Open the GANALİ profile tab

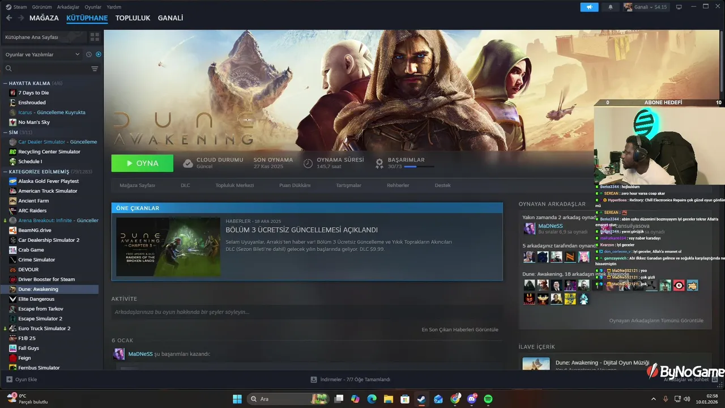[170, 18]
